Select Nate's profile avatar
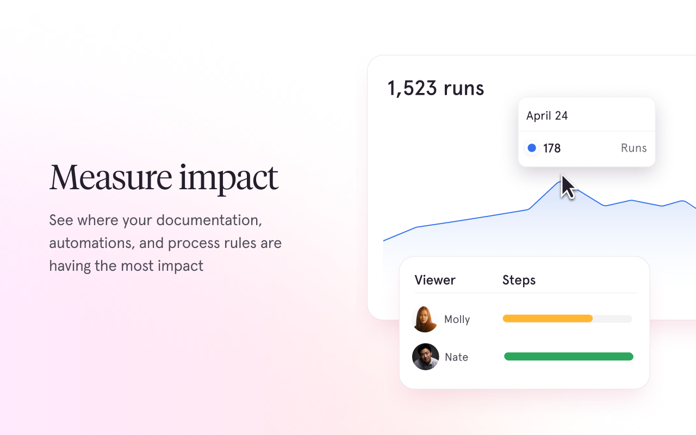This screenshot has width=696, height=435. pos(425,357)
